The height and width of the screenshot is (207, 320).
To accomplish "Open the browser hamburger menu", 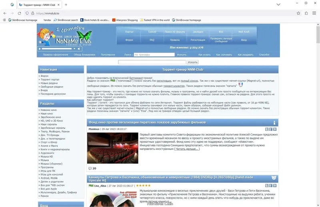I will (x=314, y=13).
